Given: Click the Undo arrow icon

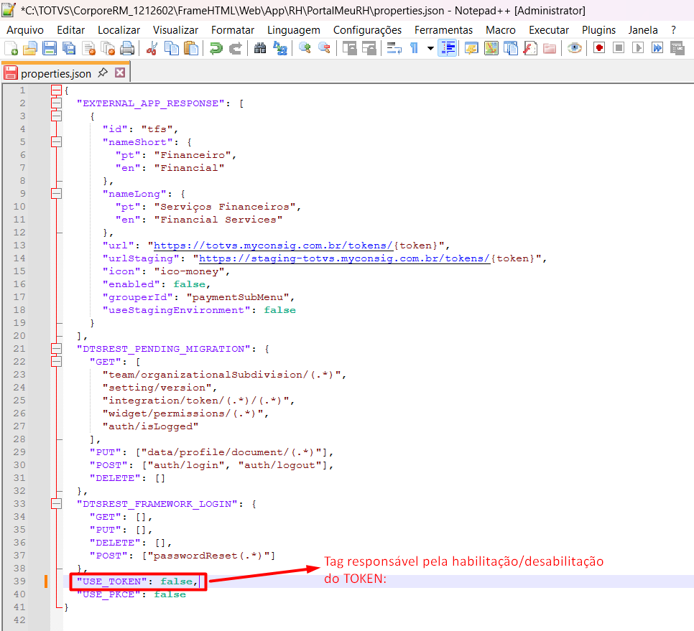Looking at the screenshot, I should (216, 48).
